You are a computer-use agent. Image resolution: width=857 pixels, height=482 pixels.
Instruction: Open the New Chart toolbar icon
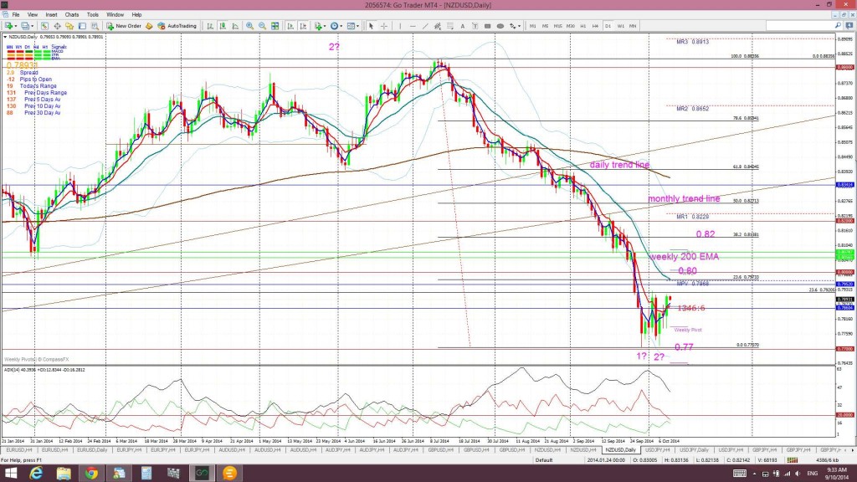[10, 26]
